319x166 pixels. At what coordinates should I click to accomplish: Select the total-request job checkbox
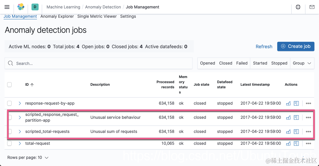[x=9, y=144]
